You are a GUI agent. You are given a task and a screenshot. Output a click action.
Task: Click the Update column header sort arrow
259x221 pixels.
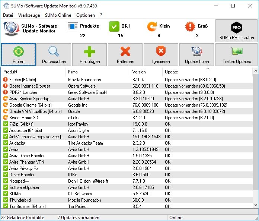pos(208,69)
